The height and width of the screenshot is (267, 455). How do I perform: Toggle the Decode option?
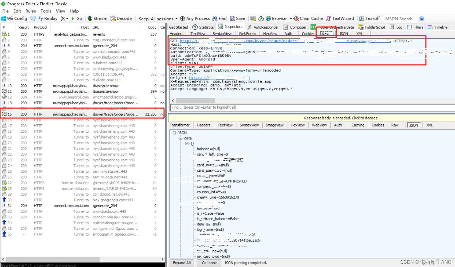tap(121, 19)
